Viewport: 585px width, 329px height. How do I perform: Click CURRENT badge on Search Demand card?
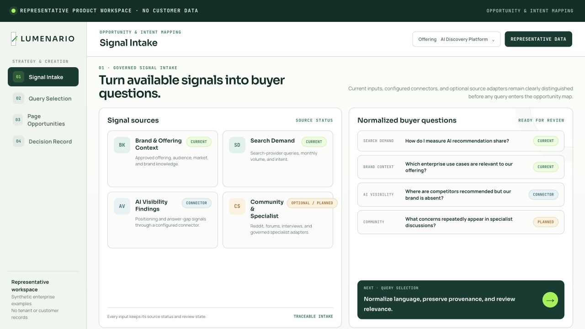314,142
